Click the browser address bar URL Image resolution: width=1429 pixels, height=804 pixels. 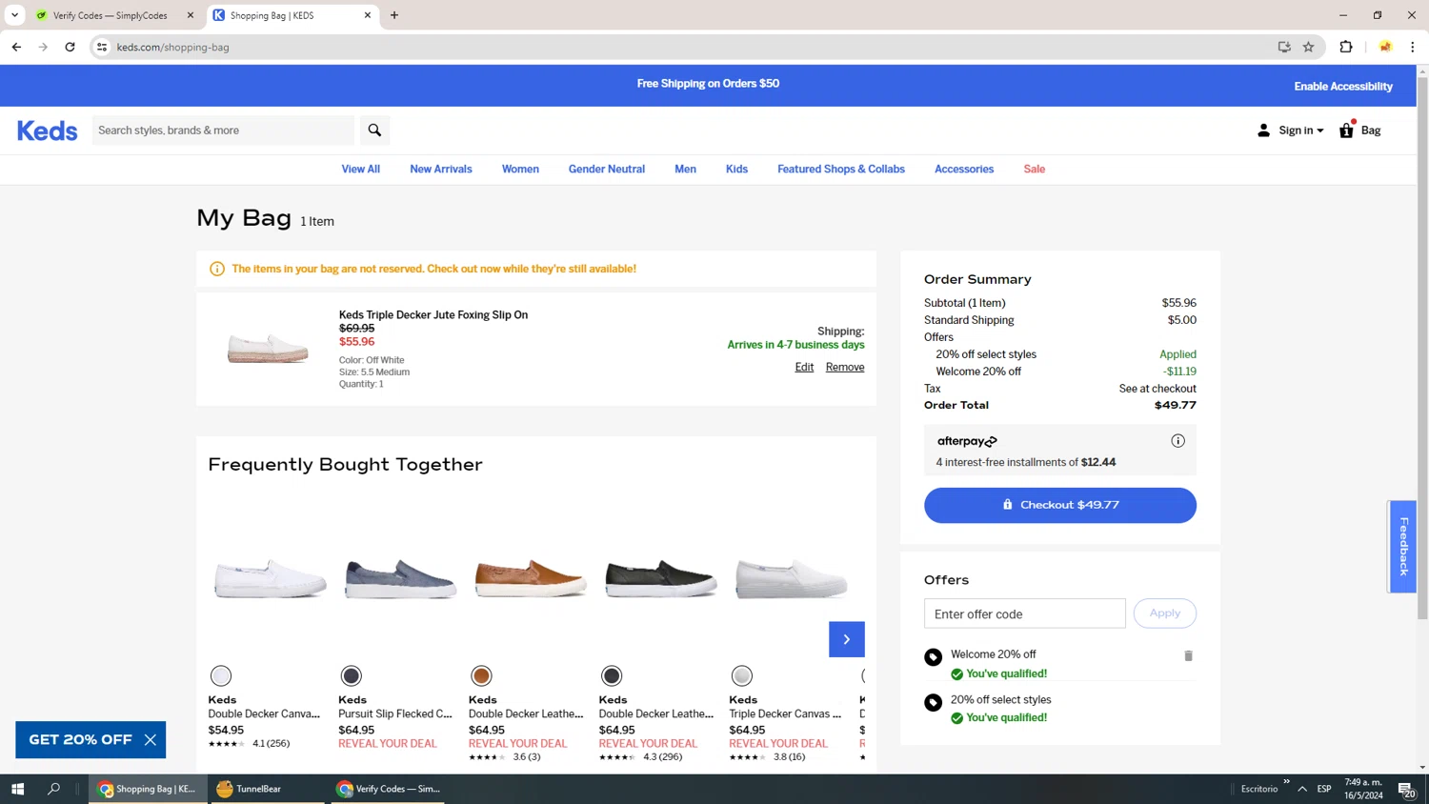click(173, 47)
